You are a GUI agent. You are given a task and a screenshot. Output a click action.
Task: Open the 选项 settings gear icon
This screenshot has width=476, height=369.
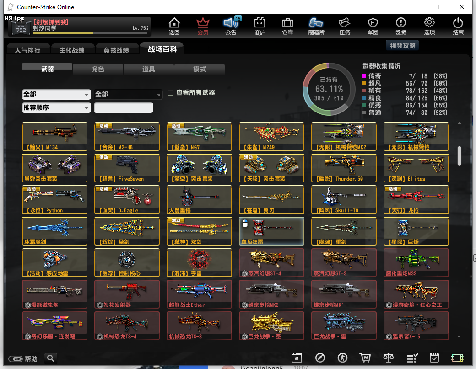pos(429,26)
